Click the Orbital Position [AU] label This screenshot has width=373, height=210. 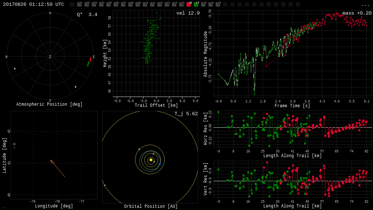pyautogui.click(x=151, y=206)
